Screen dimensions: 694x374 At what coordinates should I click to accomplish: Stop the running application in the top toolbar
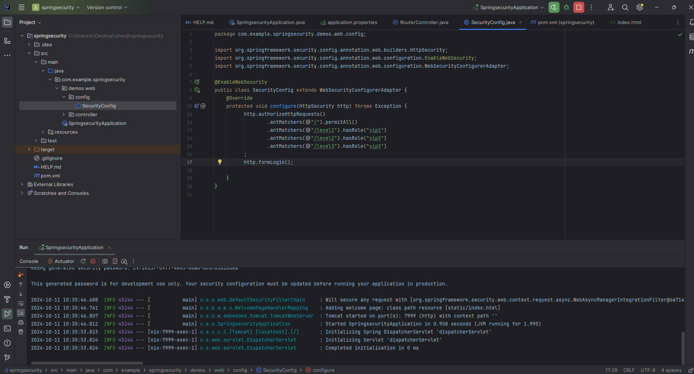point(579,7)
